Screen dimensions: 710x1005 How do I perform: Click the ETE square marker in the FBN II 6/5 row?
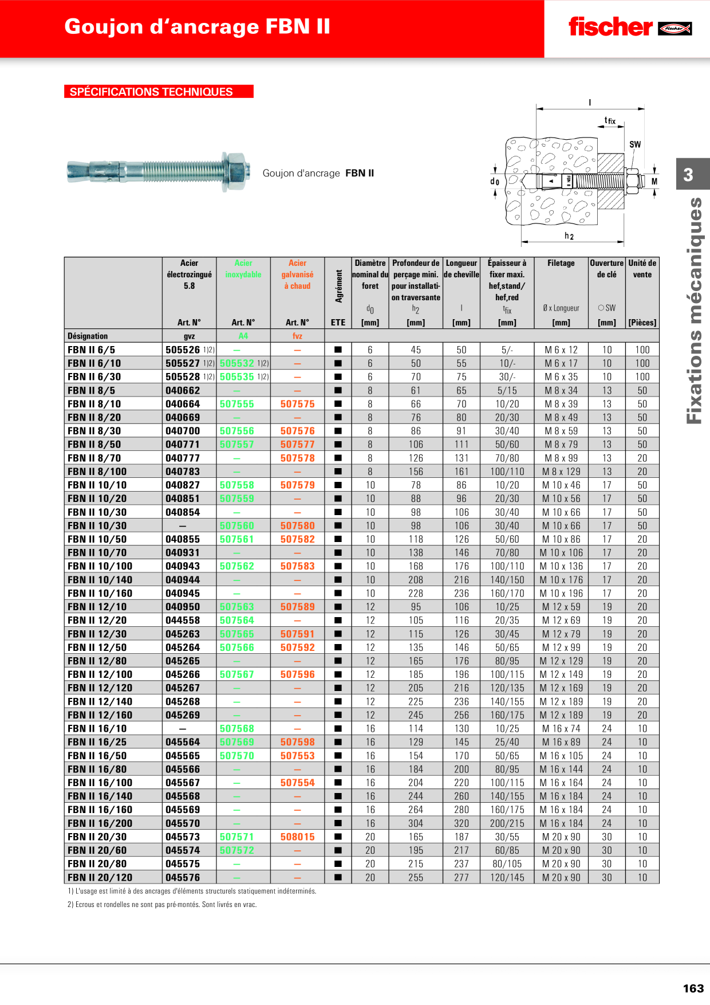[338, 350]
